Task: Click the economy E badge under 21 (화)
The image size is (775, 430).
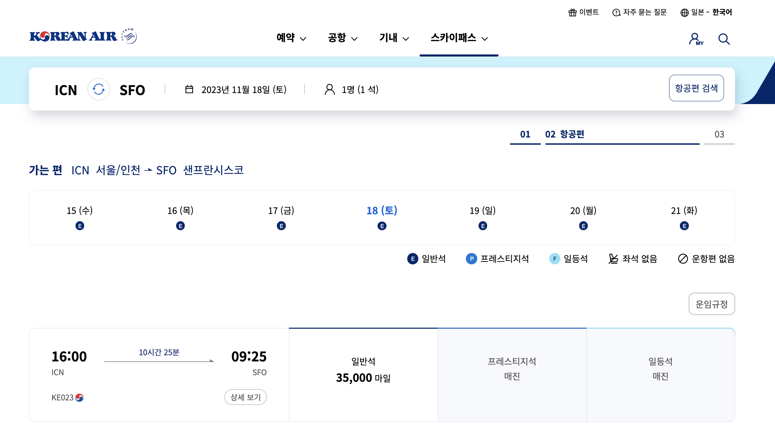Action: 684,226
